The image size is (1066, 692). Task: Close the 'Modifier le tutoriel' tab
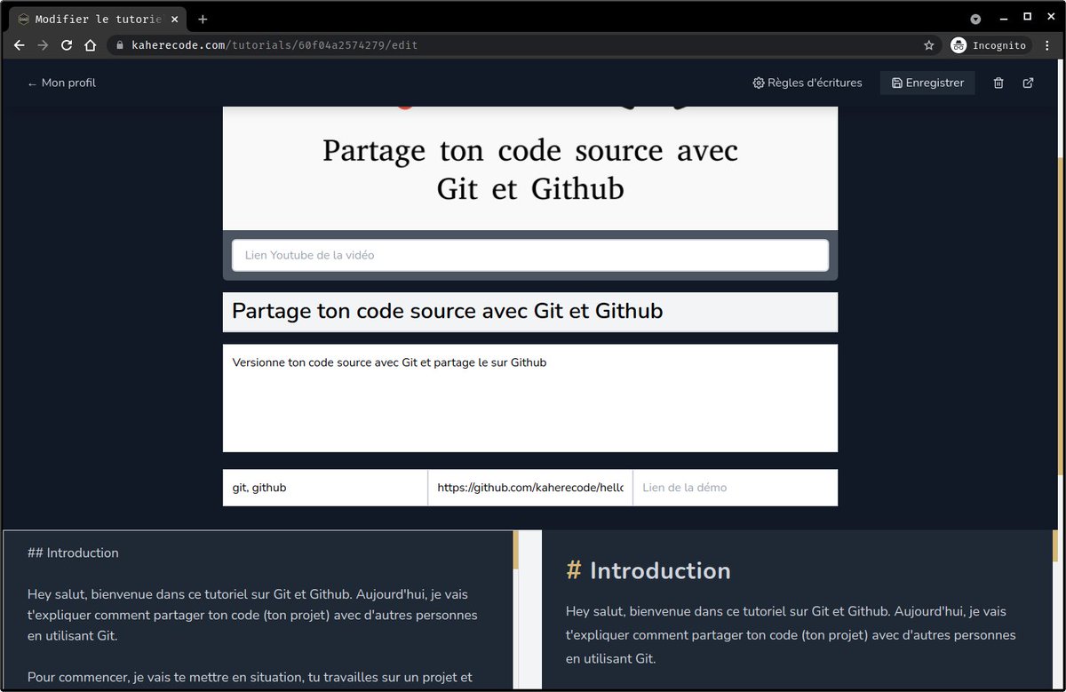click(175, 19)
